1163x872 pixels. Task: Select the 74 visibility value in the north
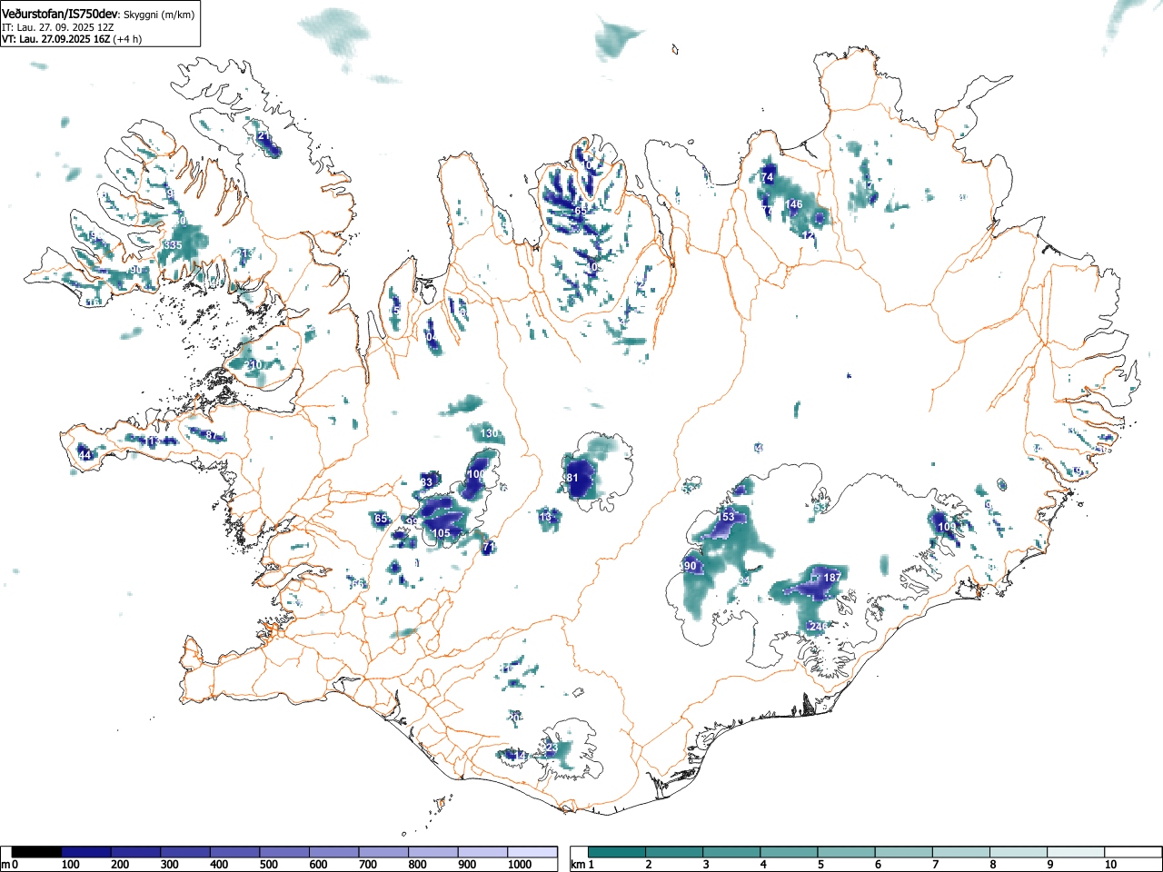coord(768,177)
